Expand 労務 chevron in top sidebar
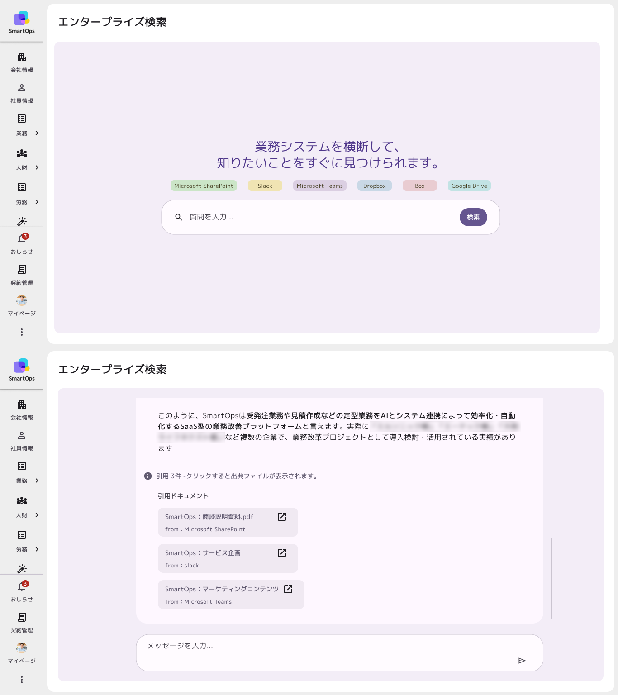Screen dimensions: 618x695 37,202
